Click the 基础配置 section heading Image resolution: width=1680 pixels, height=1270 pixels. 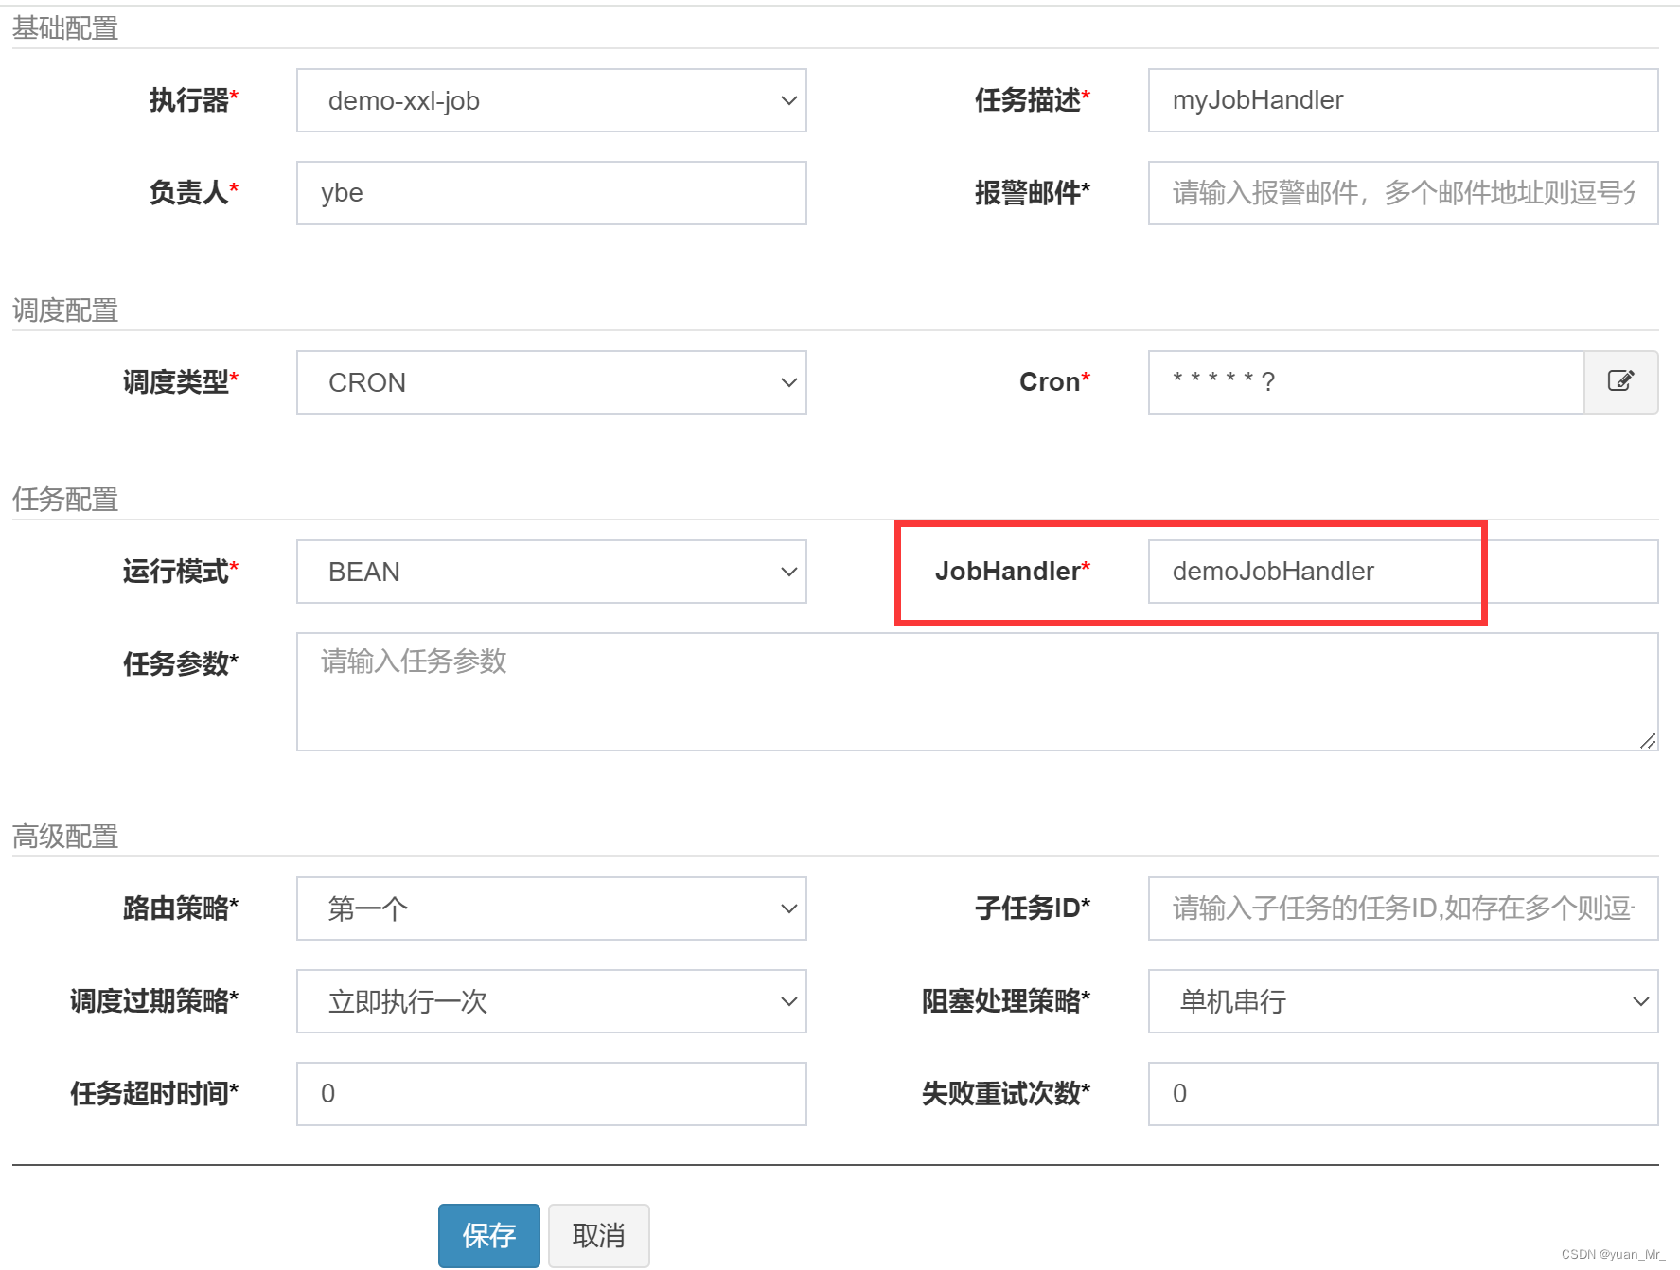(65, 28)
